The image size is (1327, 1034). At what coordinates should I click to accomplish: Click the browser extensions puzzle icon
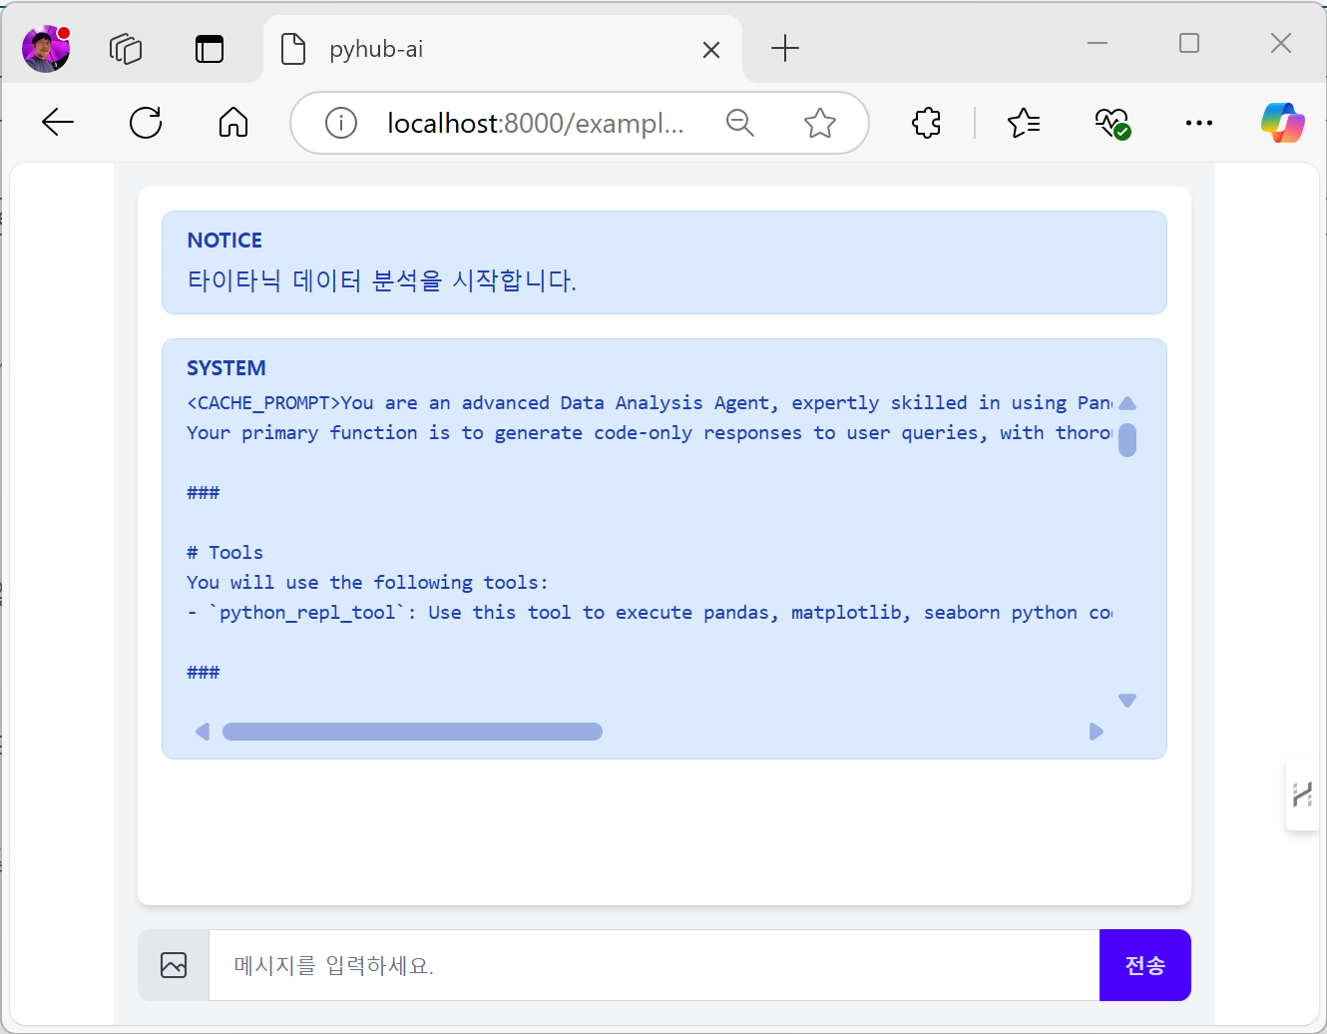(x=926, y=123)
